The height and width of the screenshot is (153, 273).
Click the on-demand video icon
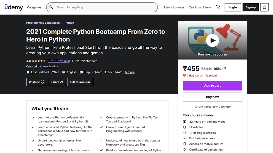tap(184, 122)
